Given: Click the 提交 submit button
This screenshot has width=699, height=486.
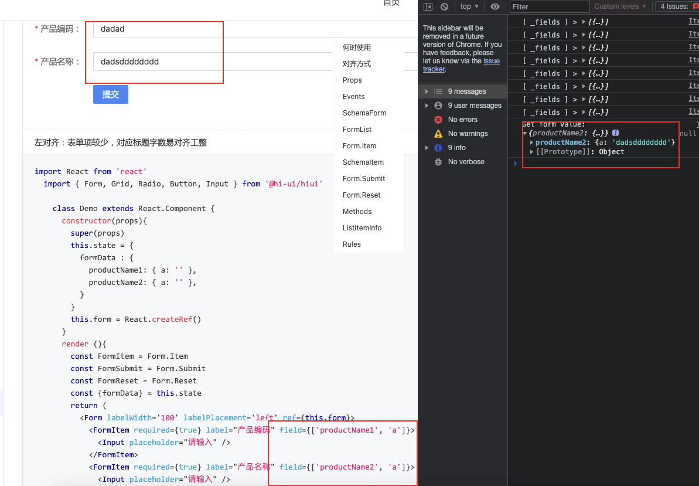Looking at the screenshot, I should tap(110, 94).
